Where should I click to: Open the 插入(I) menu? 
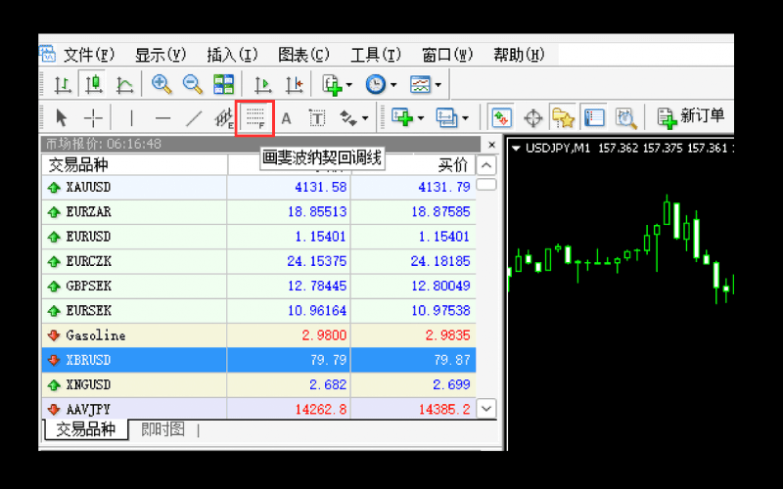(x=232, y=55)
